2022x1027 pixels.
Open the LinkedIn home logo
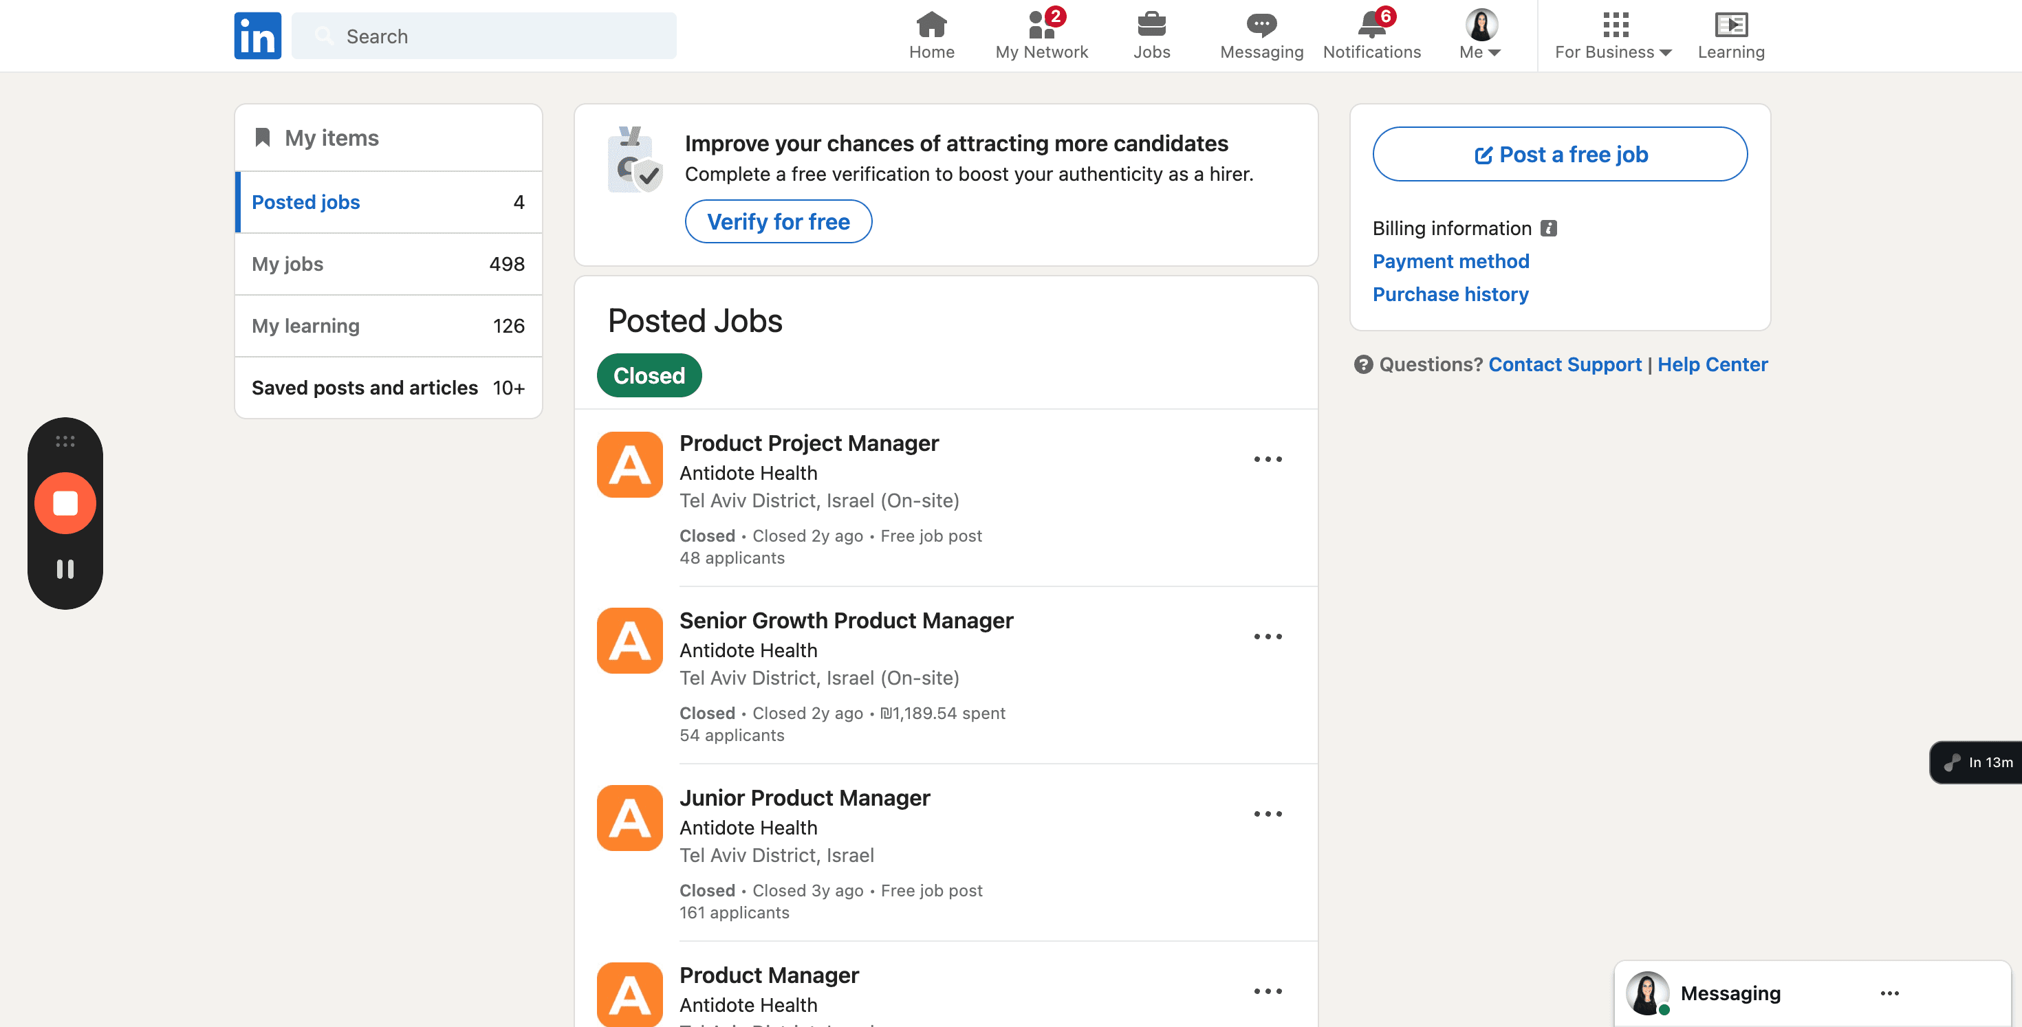[x=257, y=35]
